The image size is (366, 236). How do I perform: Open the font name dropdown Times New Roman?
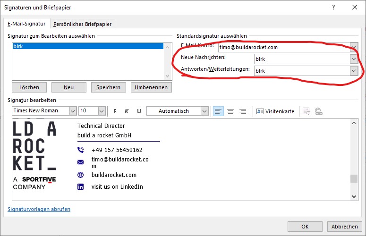73,111
